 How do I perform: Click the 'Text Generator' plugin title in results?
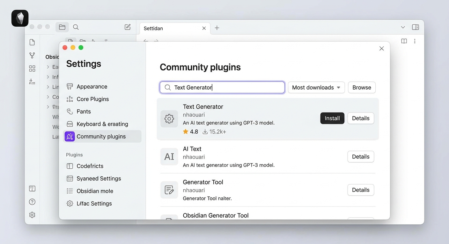(x=203, y=107)
